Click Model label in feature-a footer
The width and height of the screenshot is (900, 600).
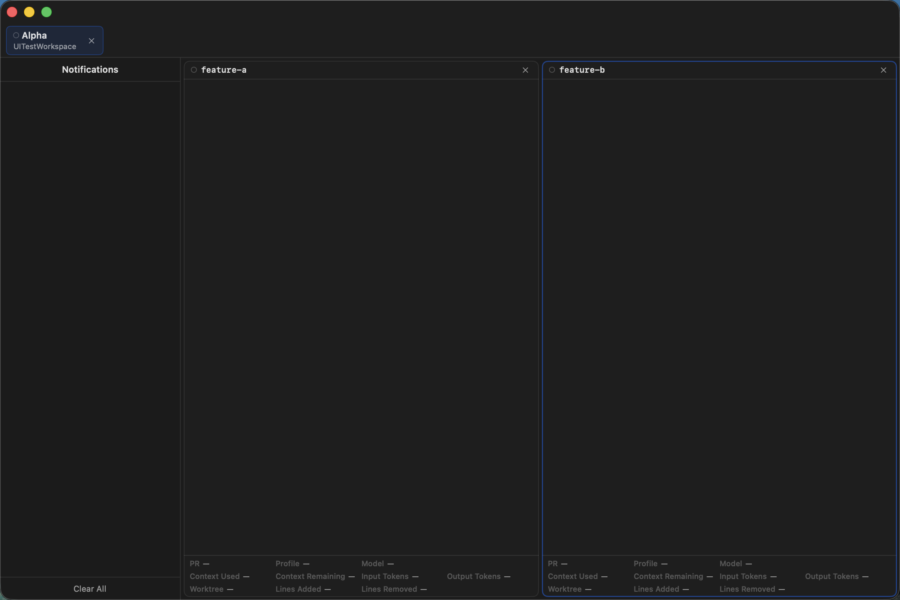(373, 564)
